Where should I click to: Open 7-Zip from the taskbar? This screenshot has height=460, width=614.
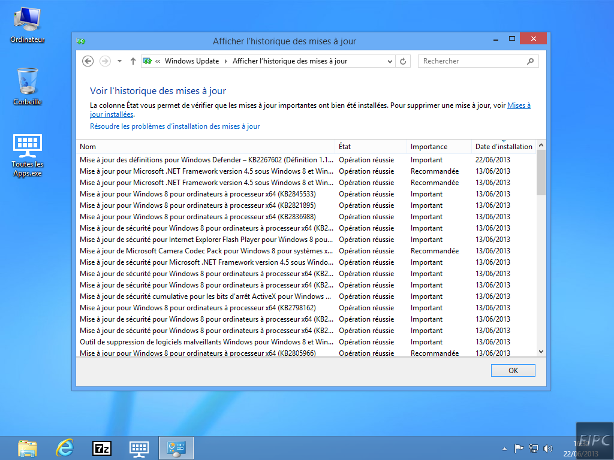102,447
